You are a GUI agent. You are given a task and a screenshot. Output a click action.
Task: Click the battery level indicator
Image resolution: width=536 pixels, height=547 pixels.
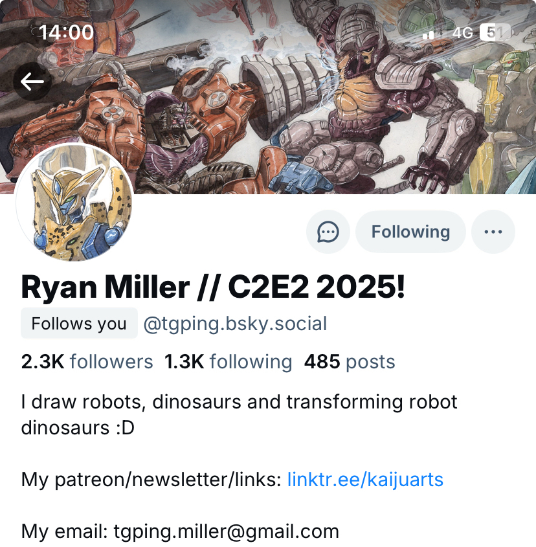click(x=495, y=32)
